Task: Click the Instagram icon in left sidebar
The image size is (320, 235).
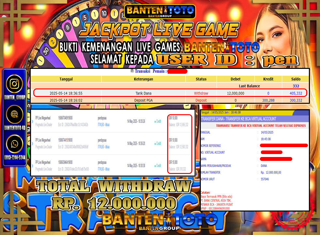Action: point(14,84)
